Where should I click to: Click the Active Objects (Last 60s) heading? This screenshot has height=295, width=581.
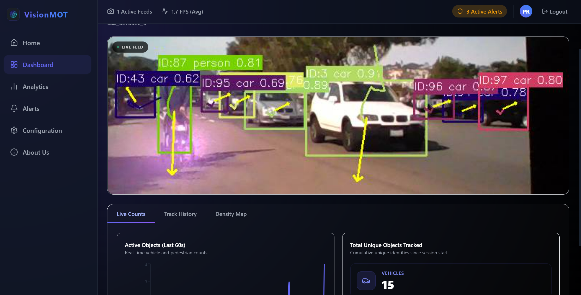click(155, 245)
